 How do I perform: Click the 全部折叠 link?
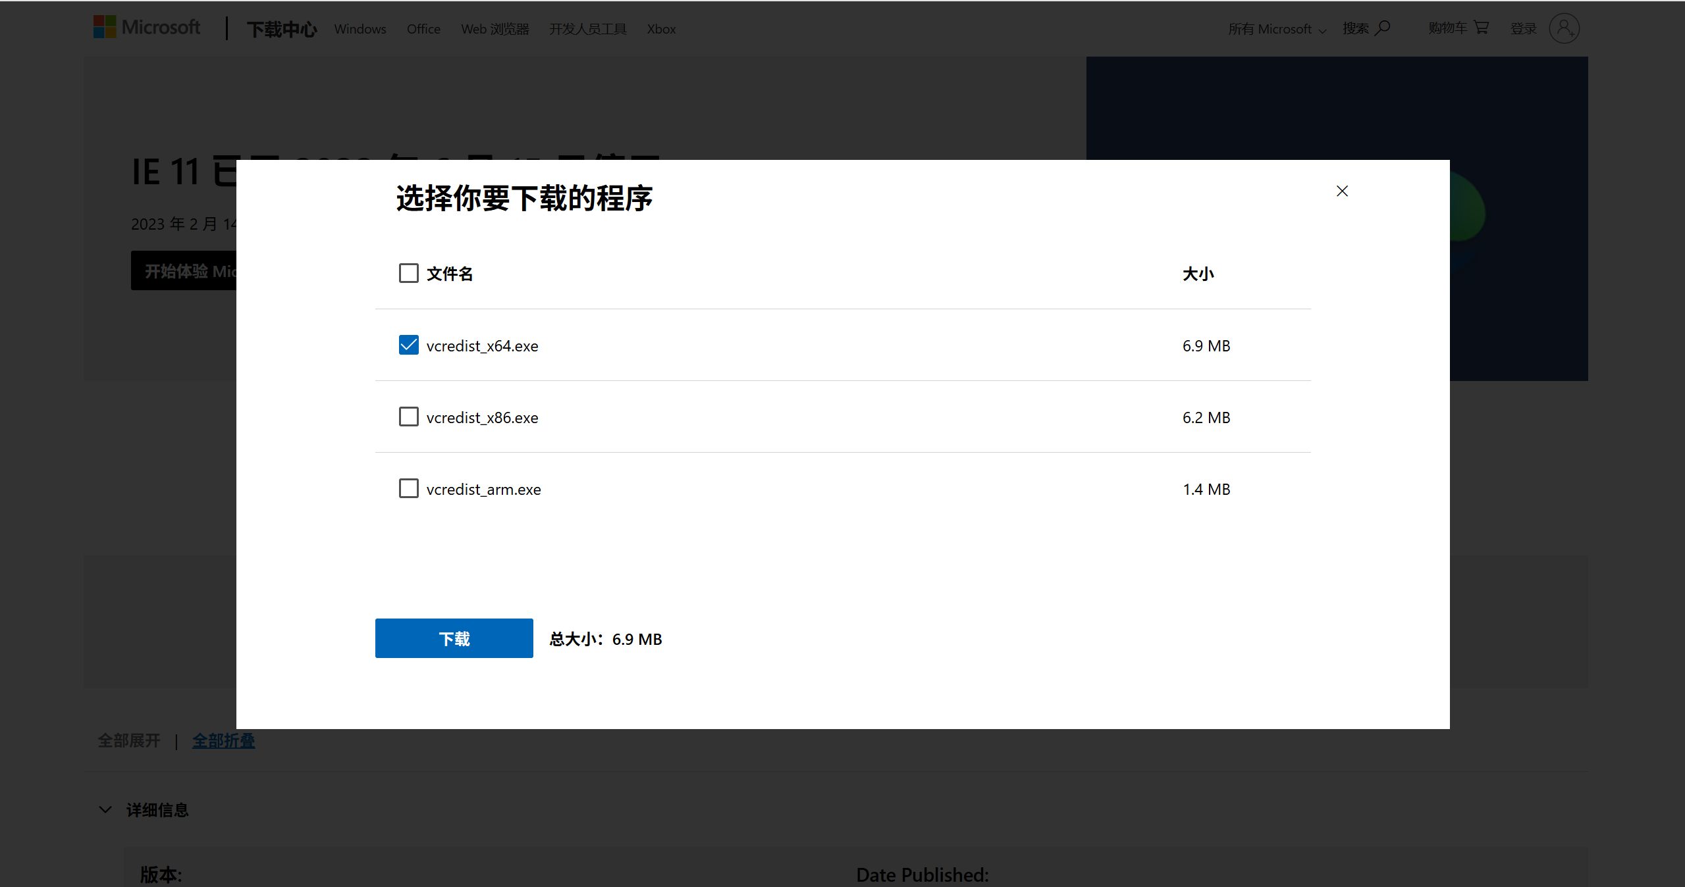pos(223,740)
